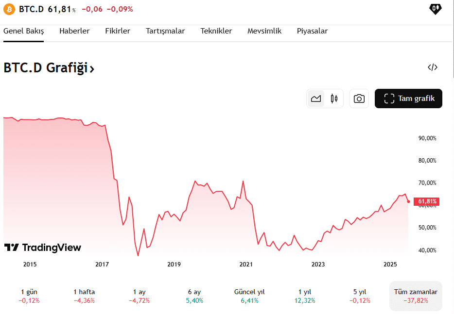Enable the Tüm zamanlar range

point(415,292)
